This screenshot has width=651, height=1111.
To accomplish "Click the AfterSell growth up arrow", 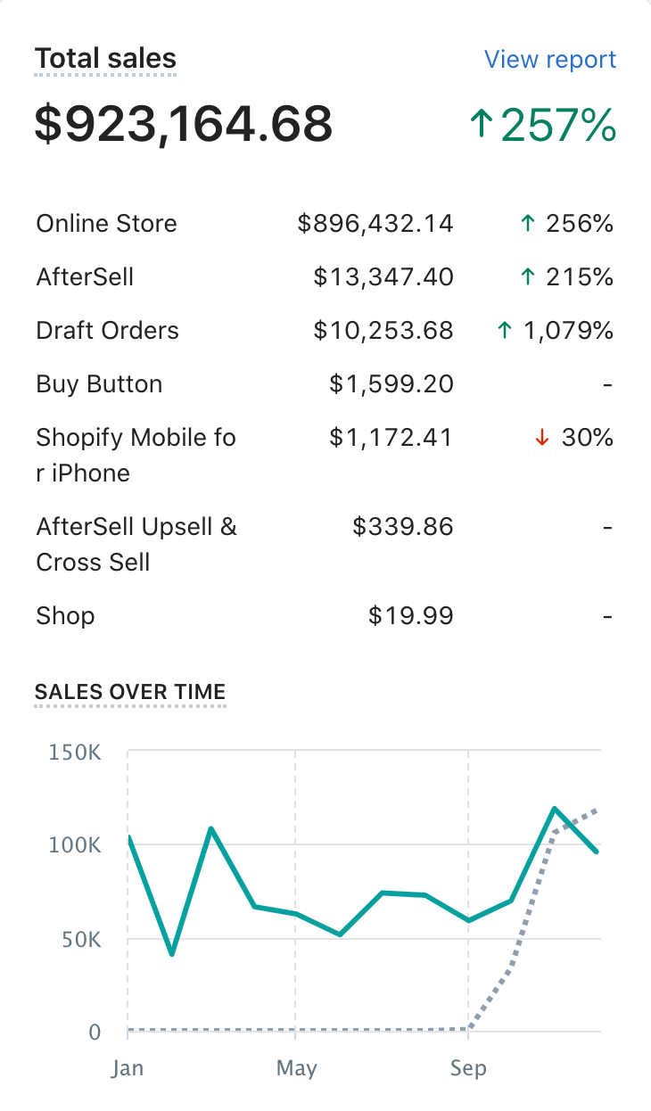I will coord(527,277).
